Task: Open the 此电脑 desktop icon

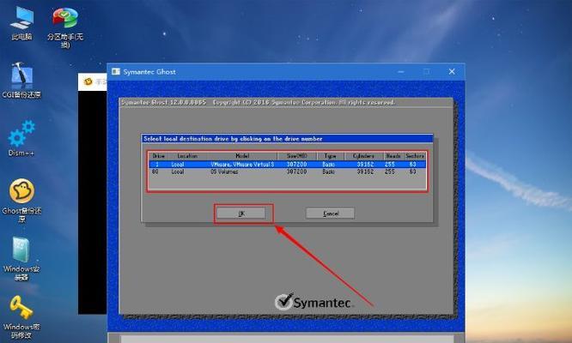Action: [21, 21]
